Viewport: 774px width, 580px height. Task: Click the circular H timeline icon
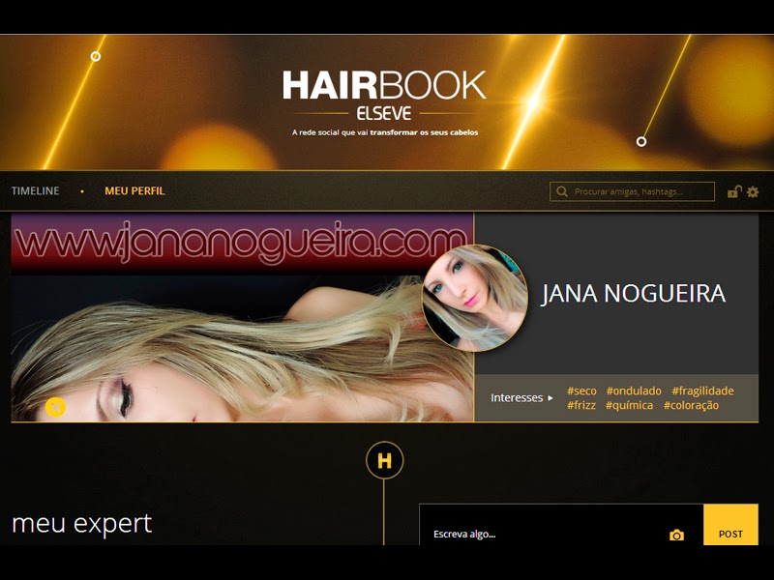384,460
